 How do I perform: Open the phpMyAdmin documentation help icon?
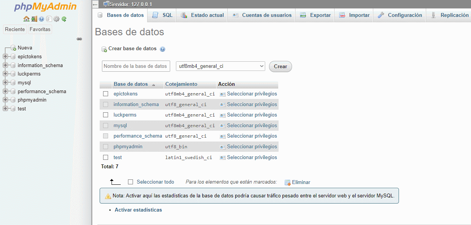41,19
